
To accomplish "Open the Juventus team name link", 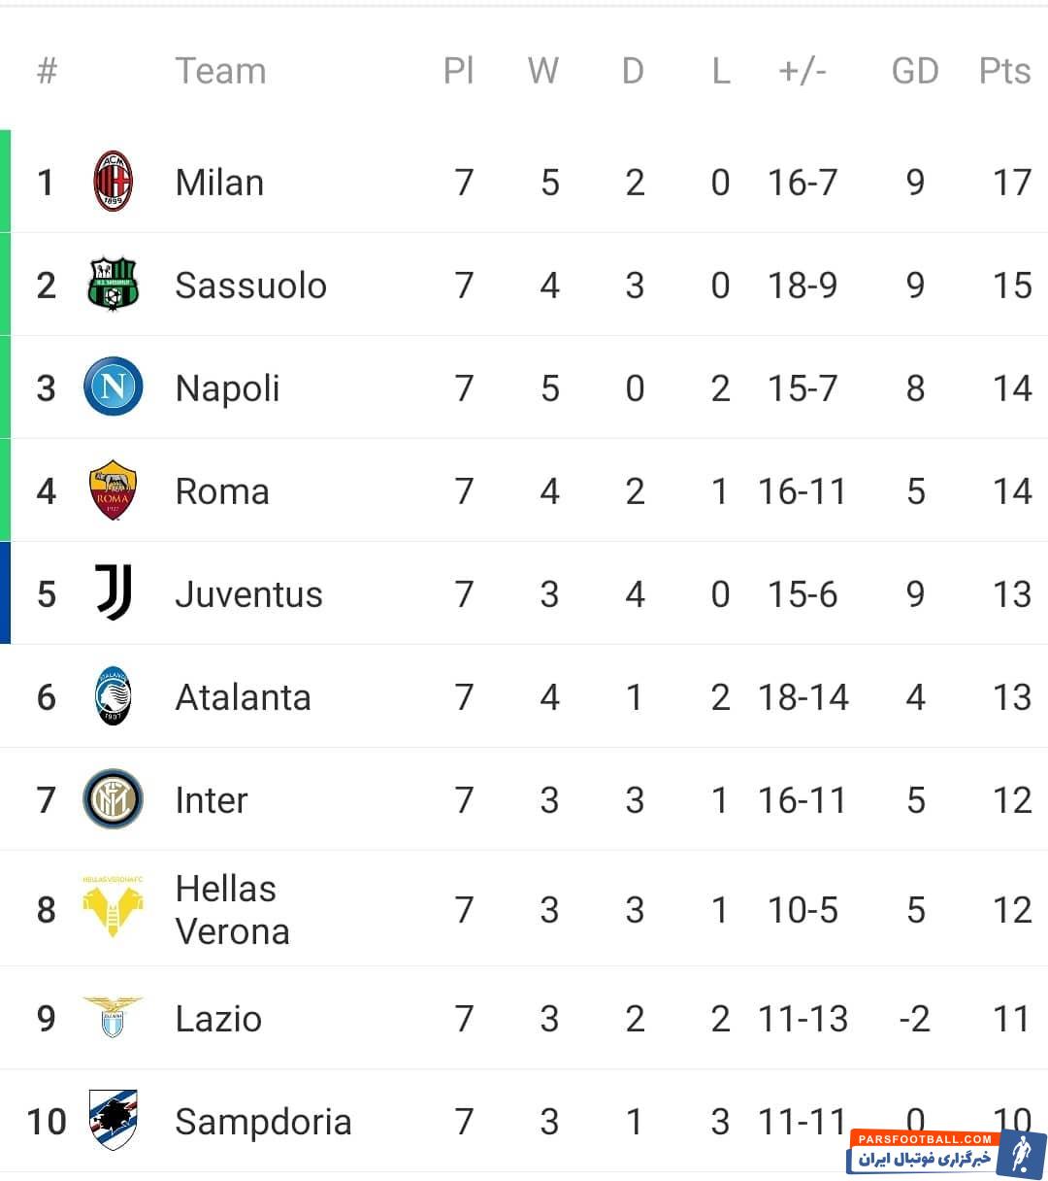I will coord(248,594).
